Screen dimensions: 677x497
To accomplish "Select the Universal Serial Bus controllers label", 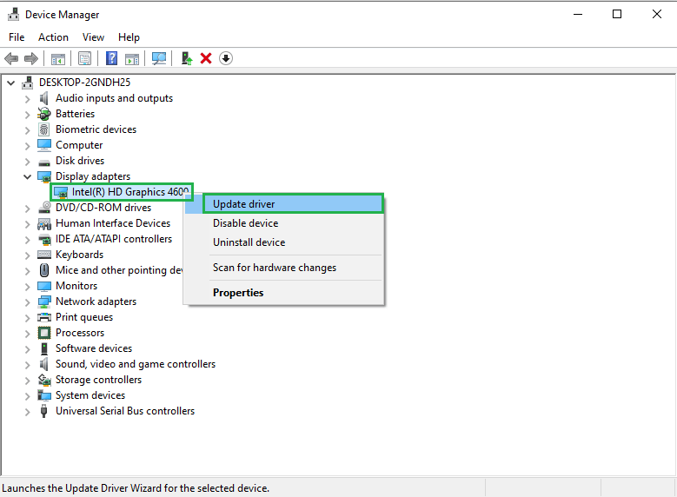I will pyautogui.click(x=125, y=411).
